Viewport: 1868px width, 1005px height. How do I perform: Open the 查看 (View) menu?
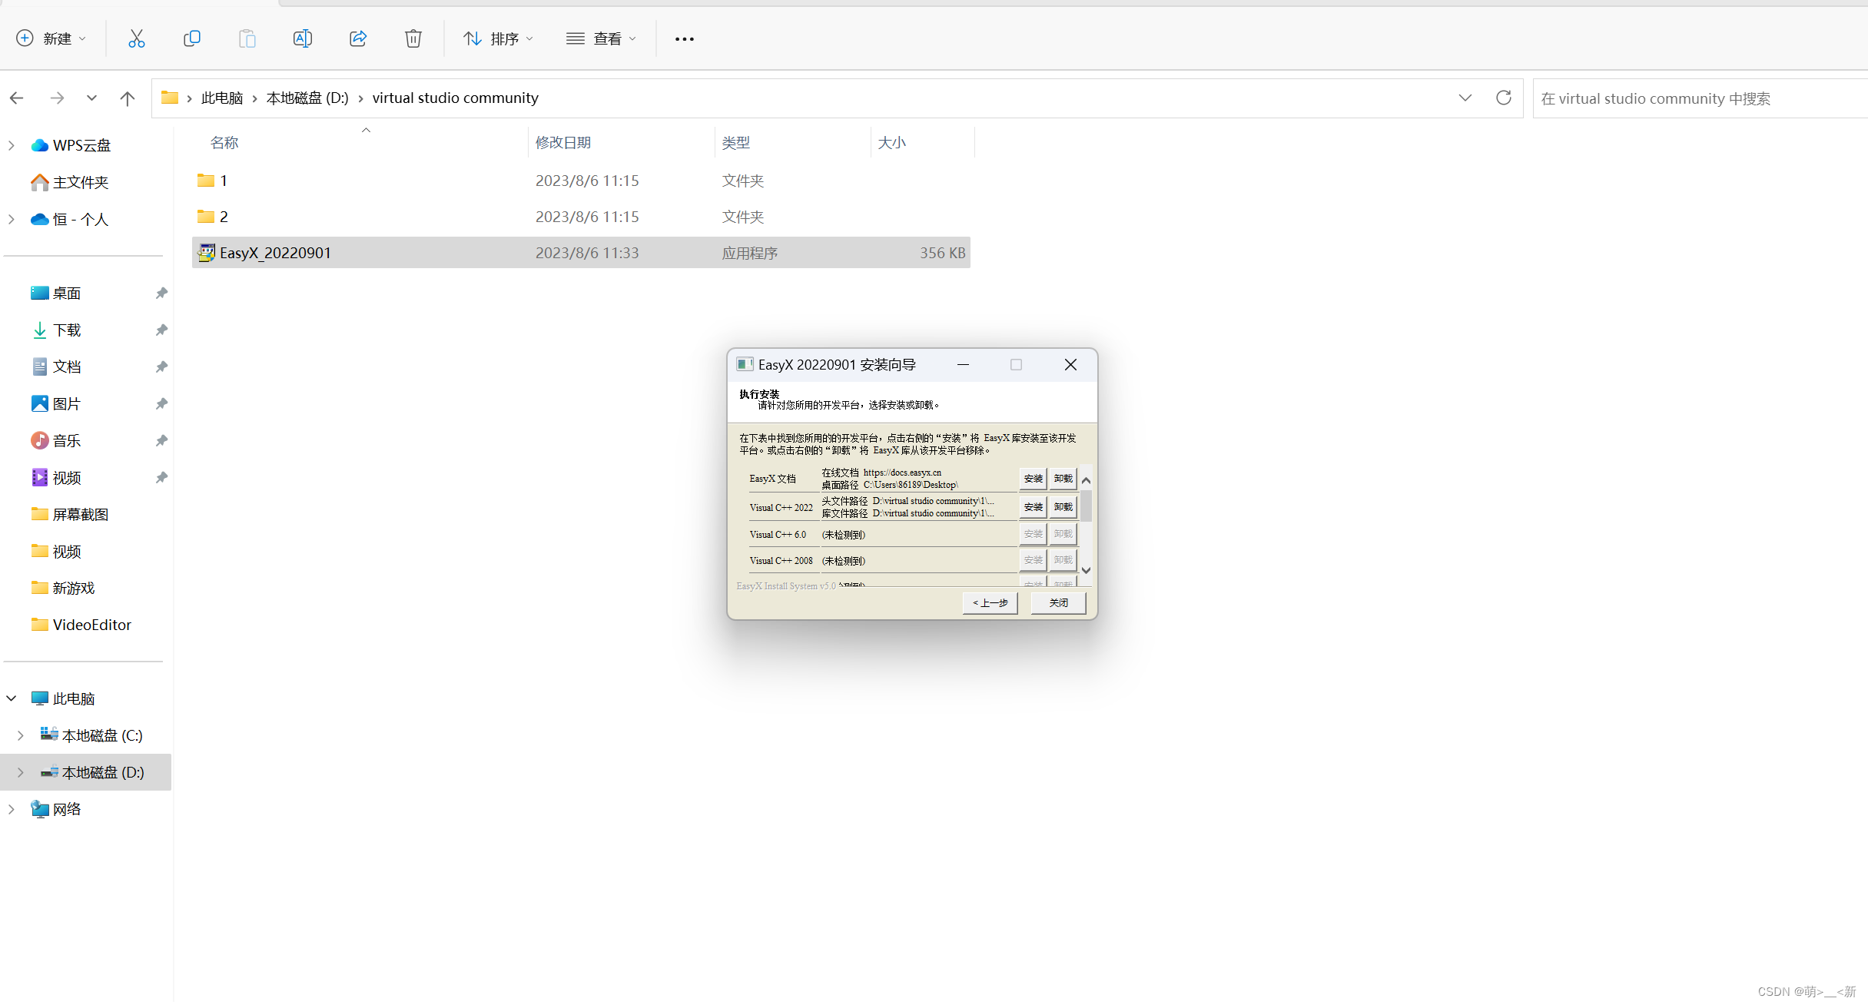point(601,38)
